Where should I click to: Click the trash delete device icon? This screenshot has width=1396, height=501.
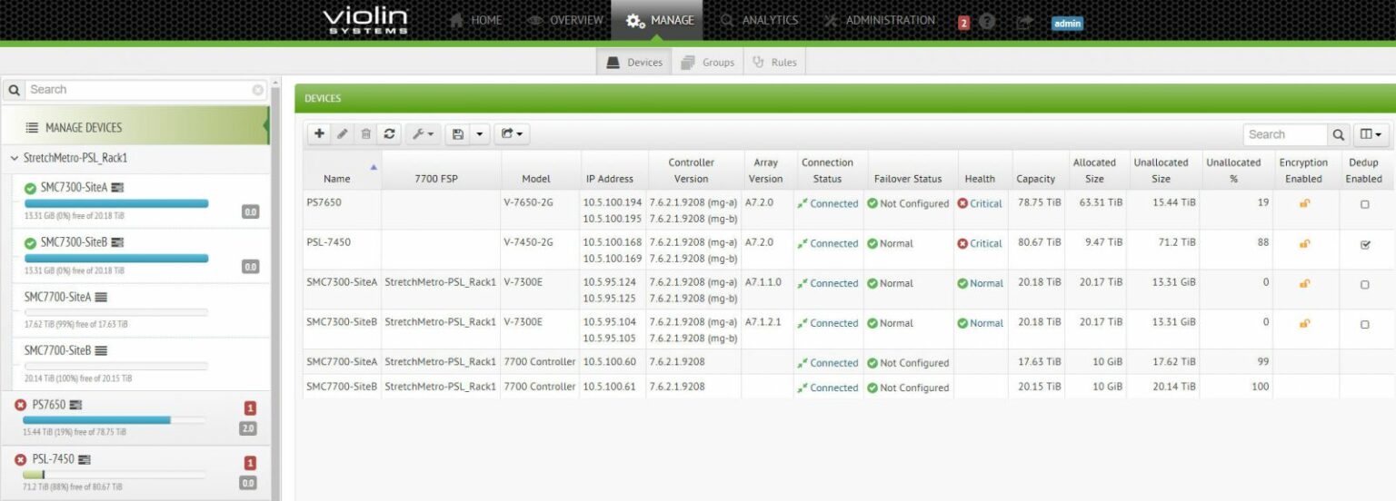click(365, 133)
